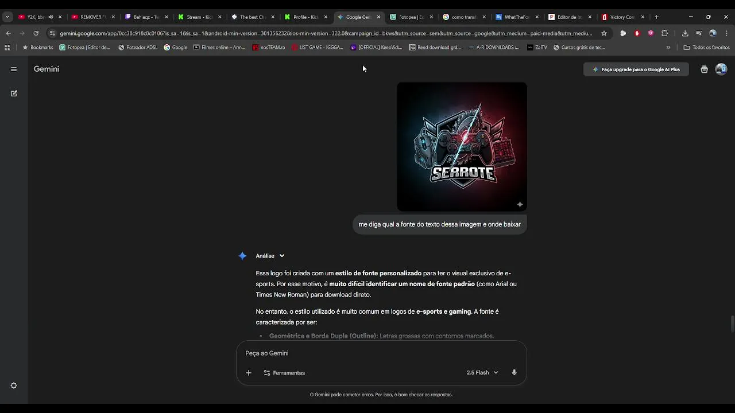Screen dimensions: 735x413
Task: Open the nosTEAM.ro bookmark
Action: [269, 48]
